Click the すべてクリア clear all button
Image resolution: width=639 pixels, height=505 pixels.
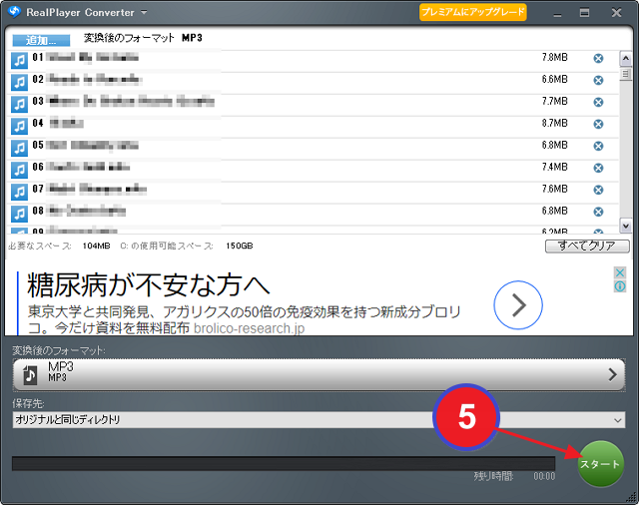point(587,246)
